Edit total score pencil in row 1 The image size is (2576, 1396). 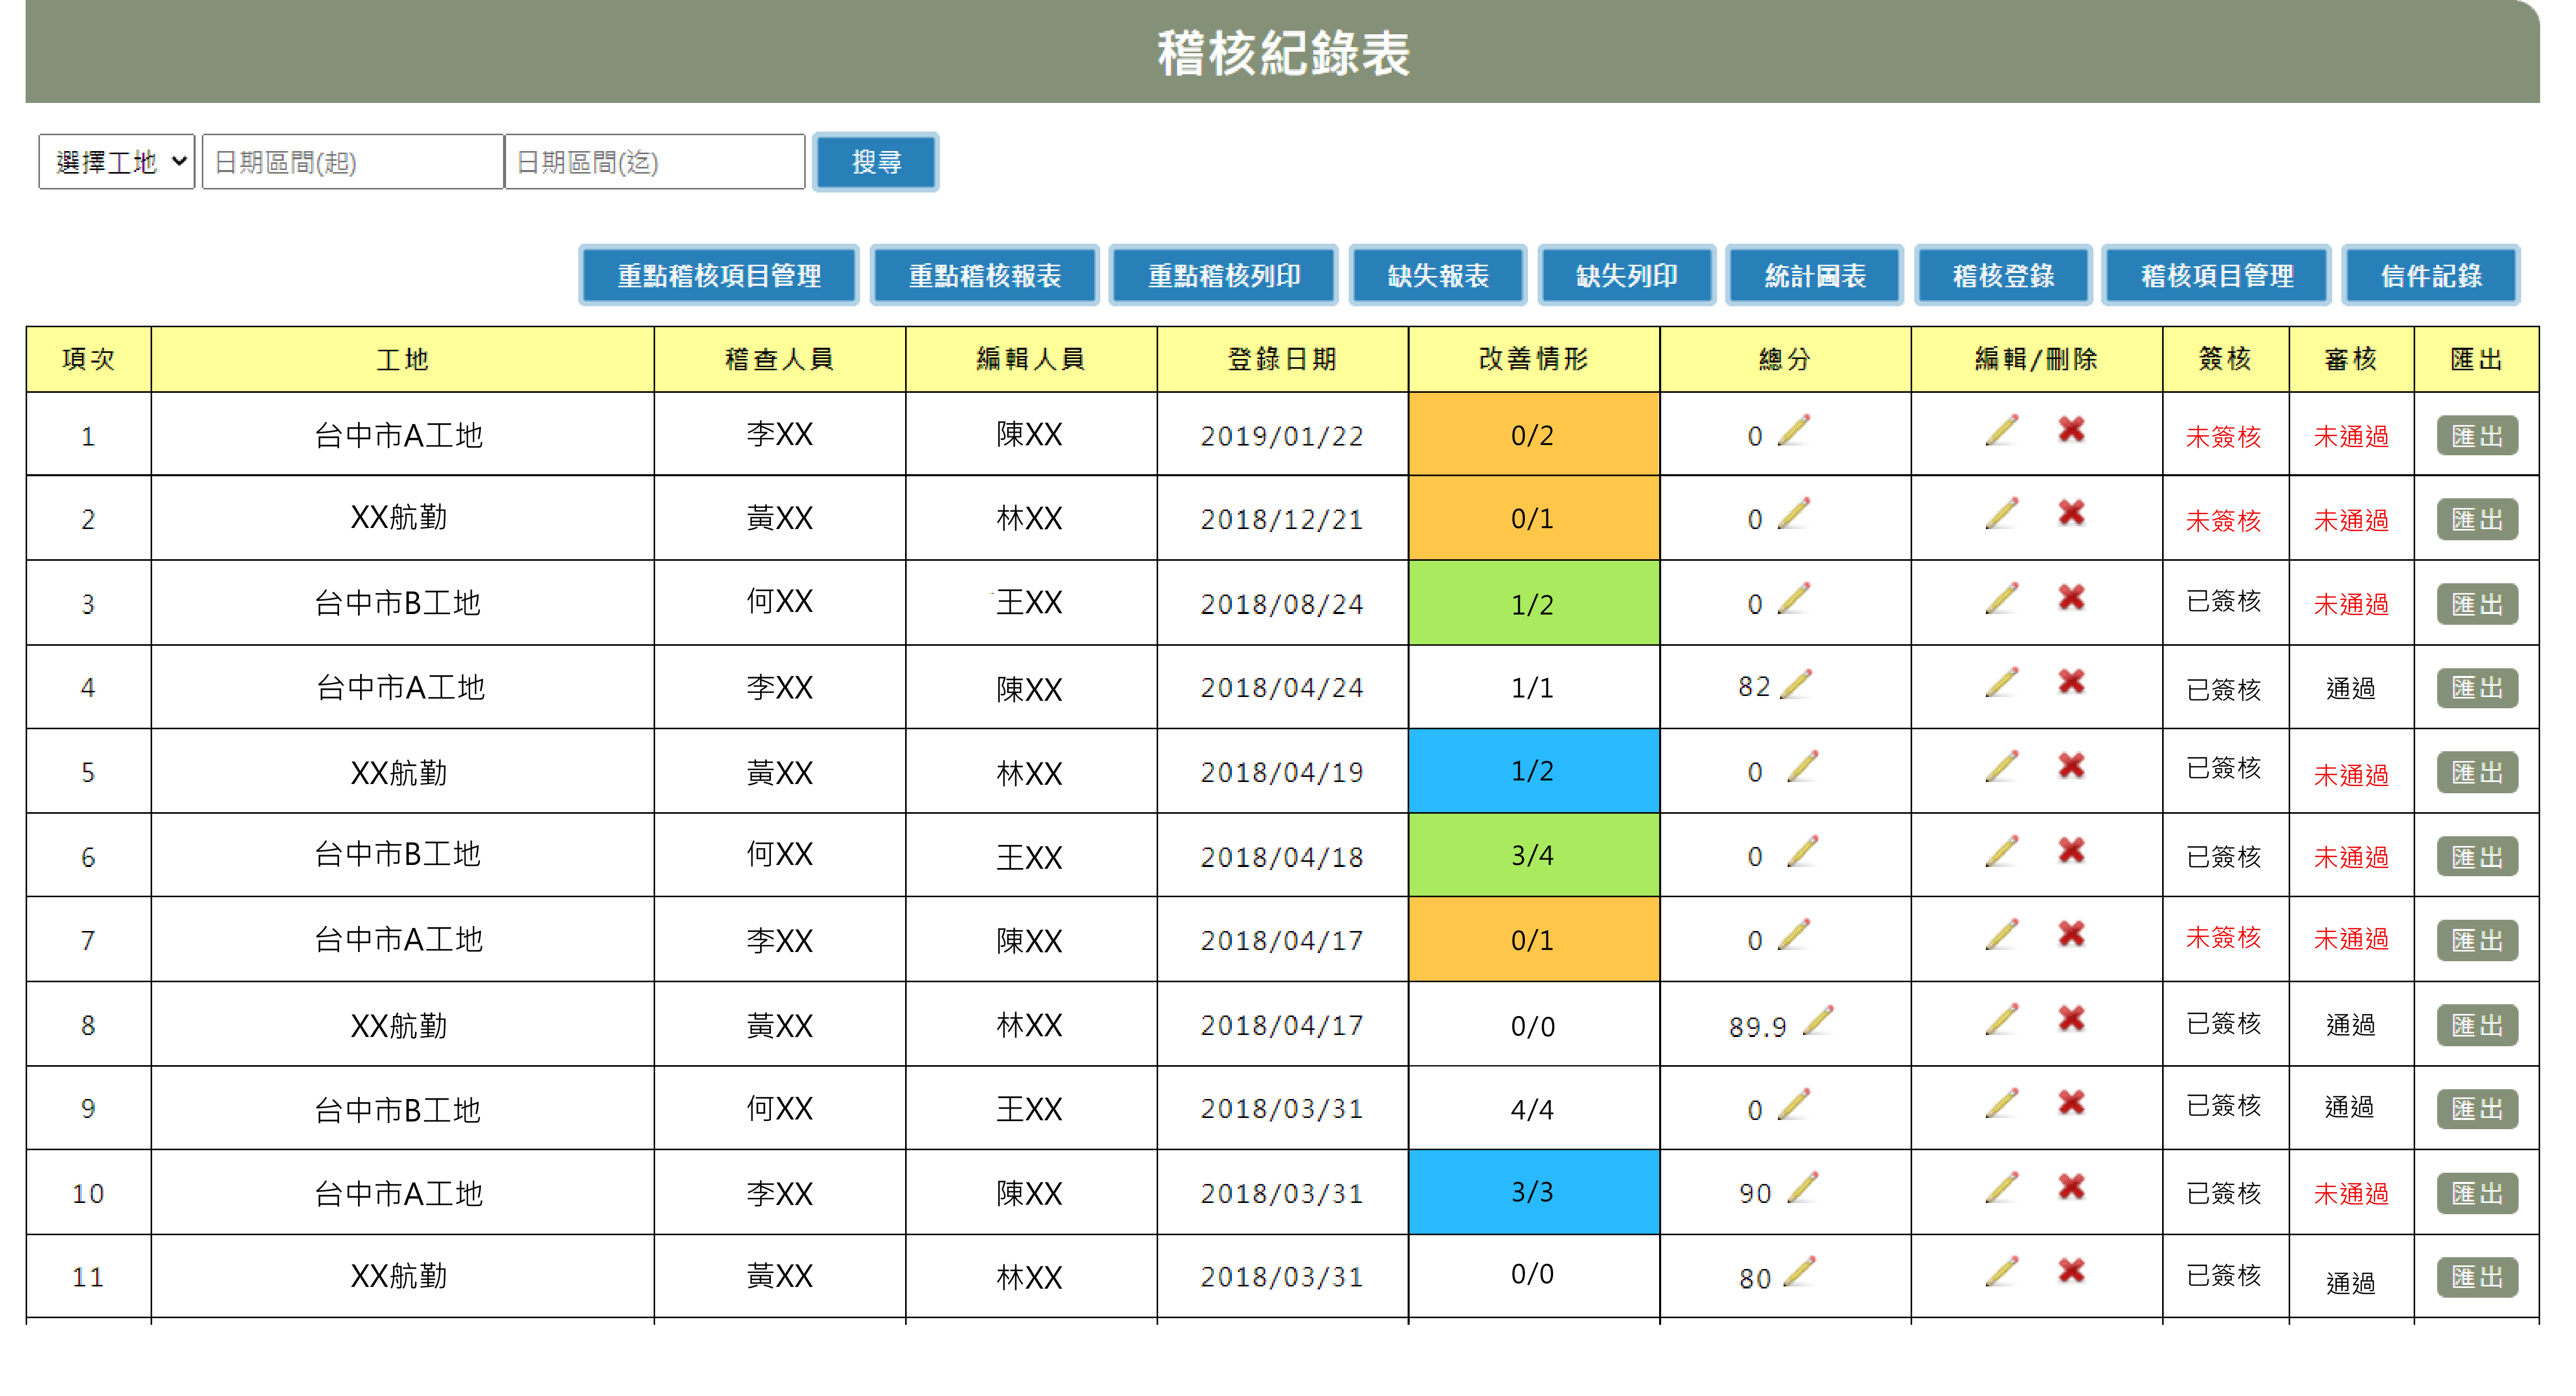tap(1794, 431)
